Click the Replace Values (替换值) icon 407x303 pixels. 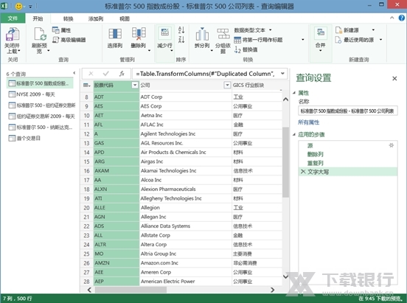(x=237, y=49)
